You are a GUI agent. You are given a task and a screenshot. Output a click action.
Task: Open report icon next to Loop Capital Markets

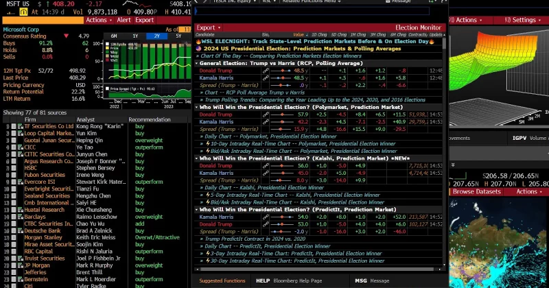[x=21, y=133]
